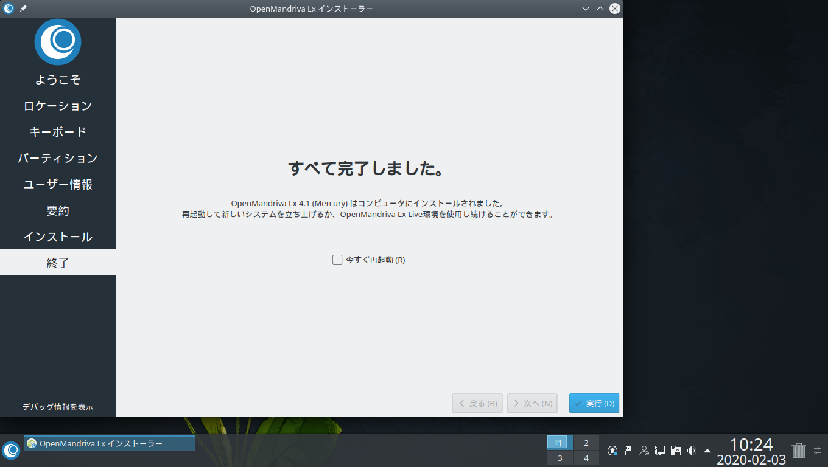Click the OpenMandriva Lx インストーラー taskbar entry
The height and width of the screenshot is (467, 828).
tap(110, 443)
